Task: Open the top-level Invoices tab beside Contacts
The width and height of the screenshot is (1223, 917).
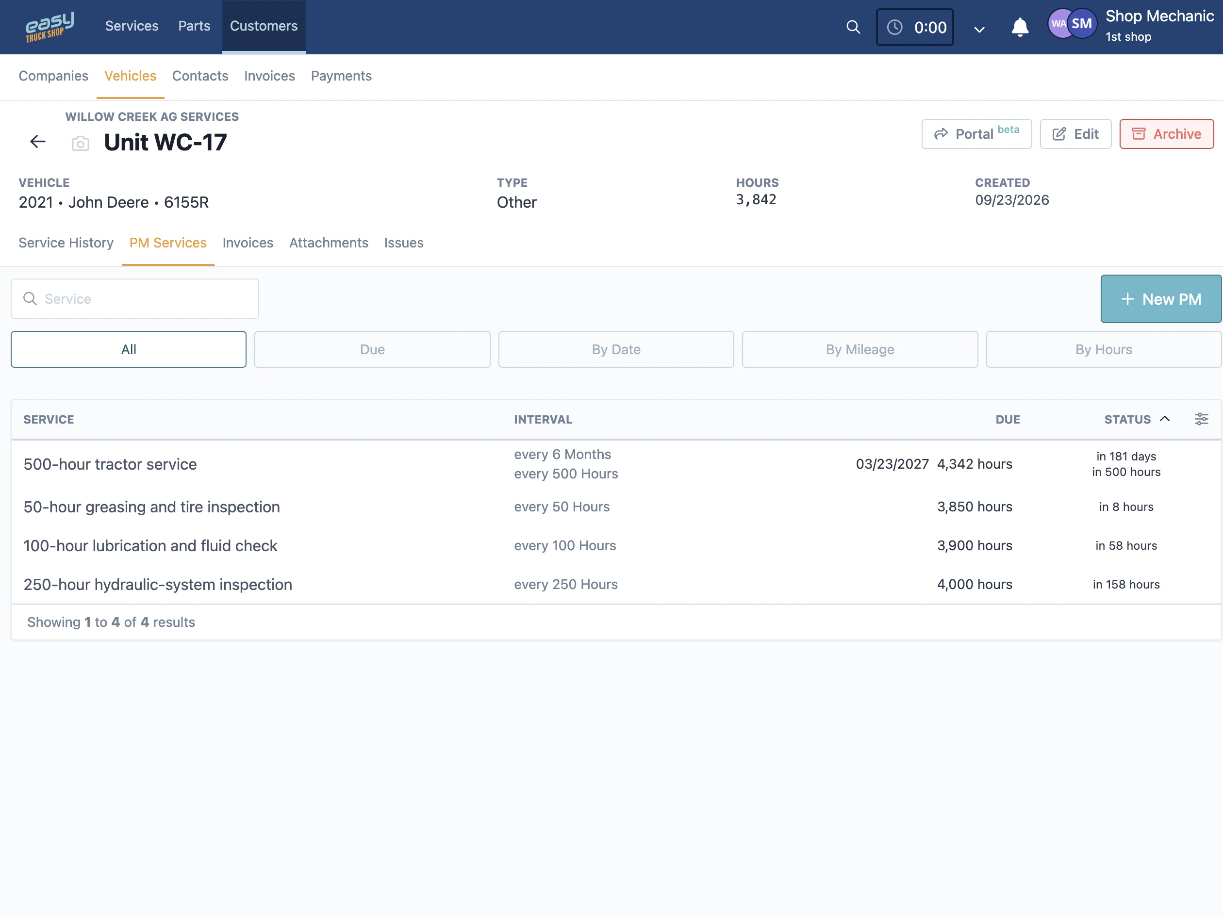Action: coord(270,76)
